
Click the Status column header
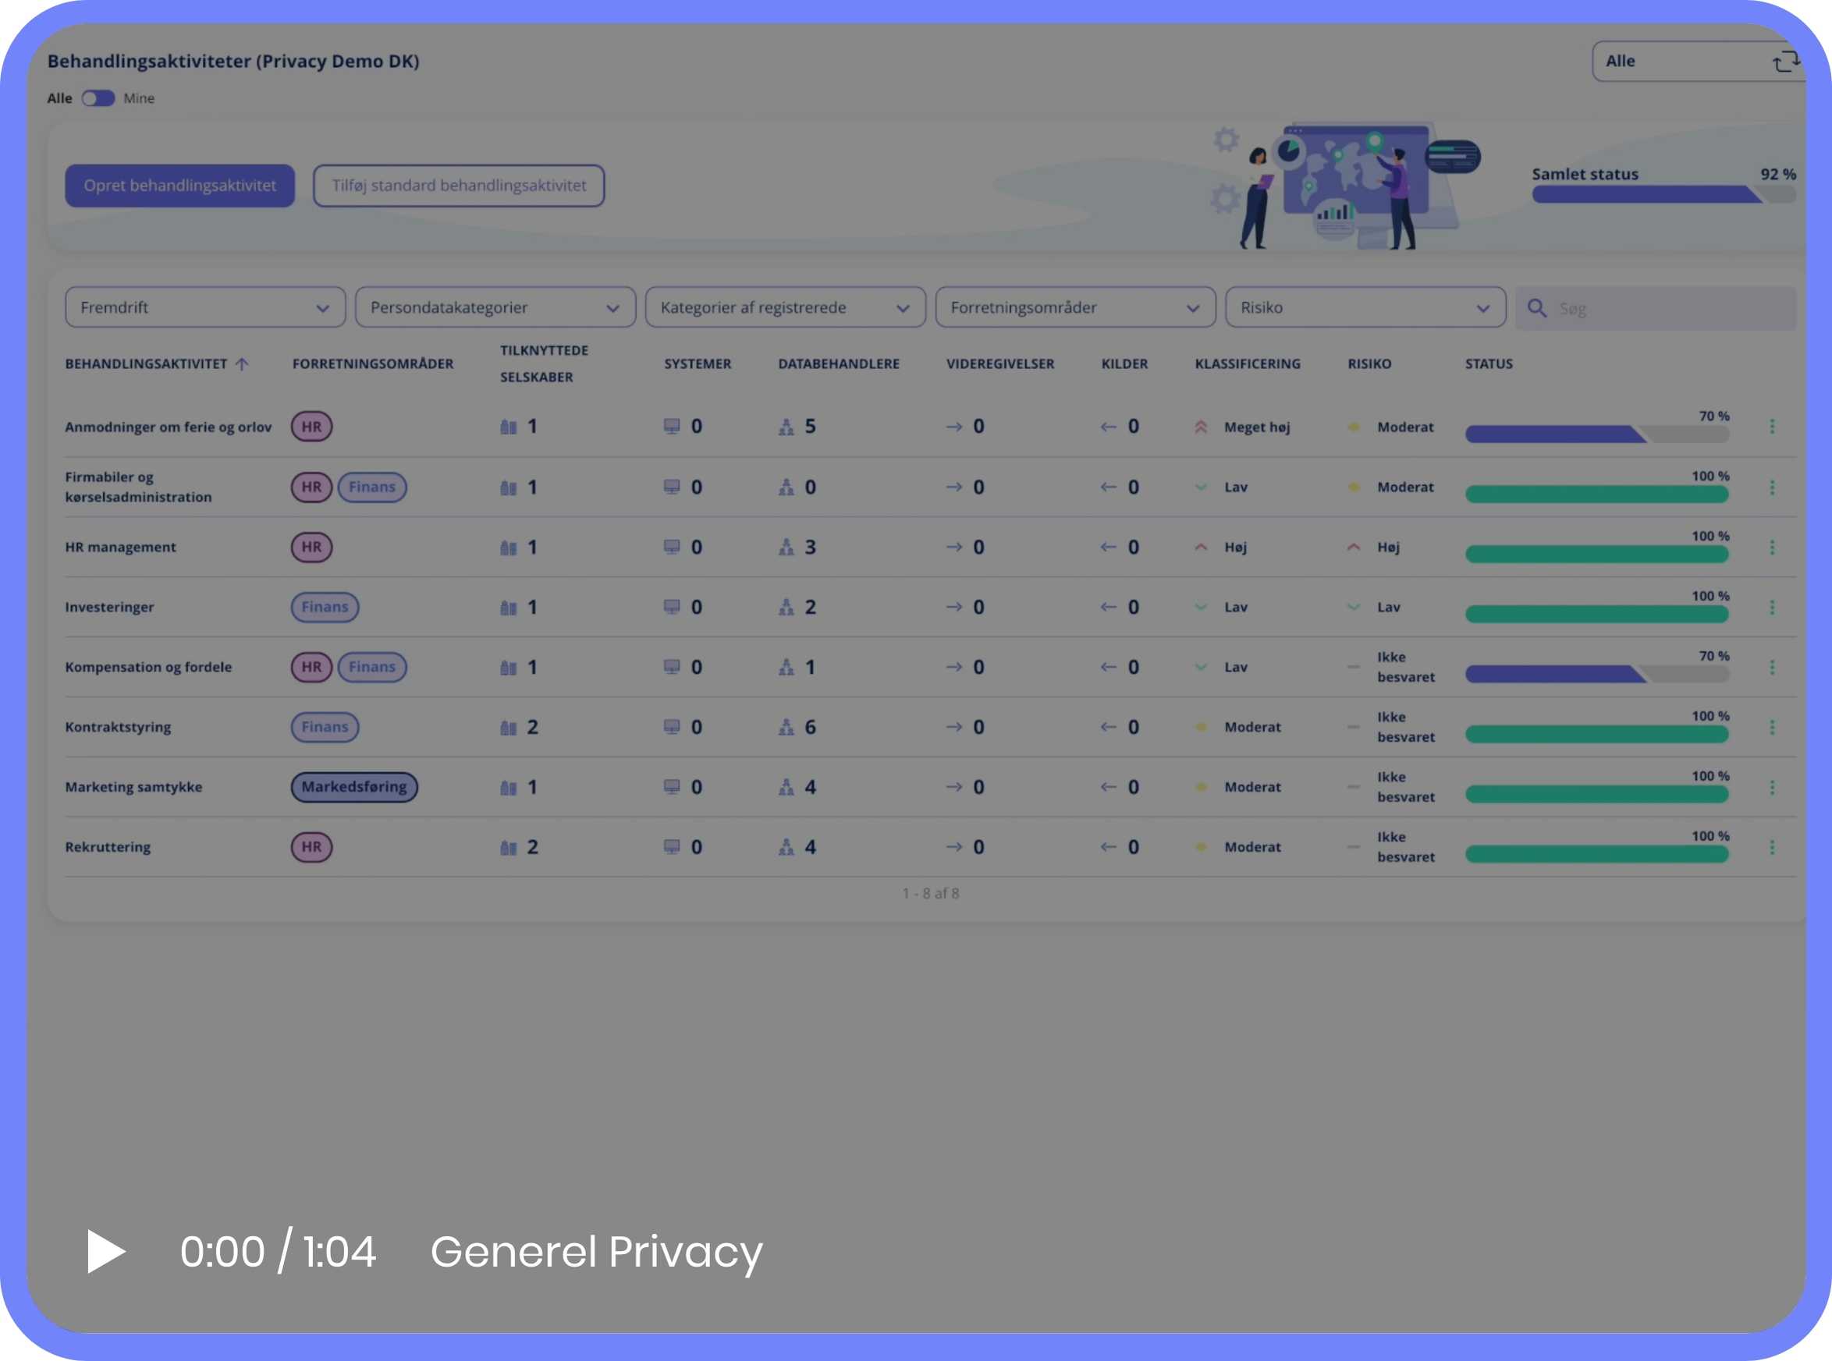1489,363
